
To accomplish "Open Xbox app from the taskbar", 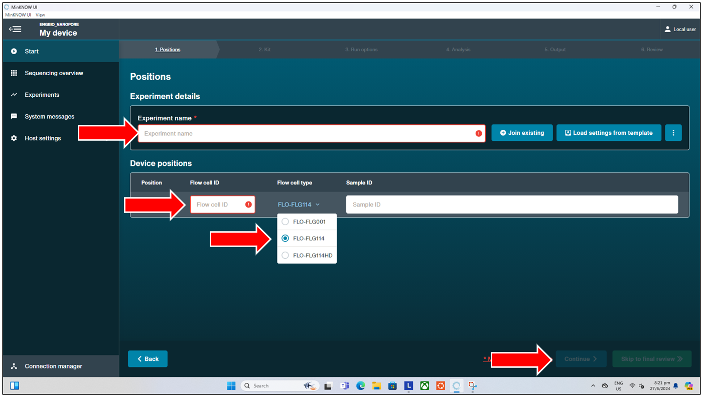I will click(425, 386).
